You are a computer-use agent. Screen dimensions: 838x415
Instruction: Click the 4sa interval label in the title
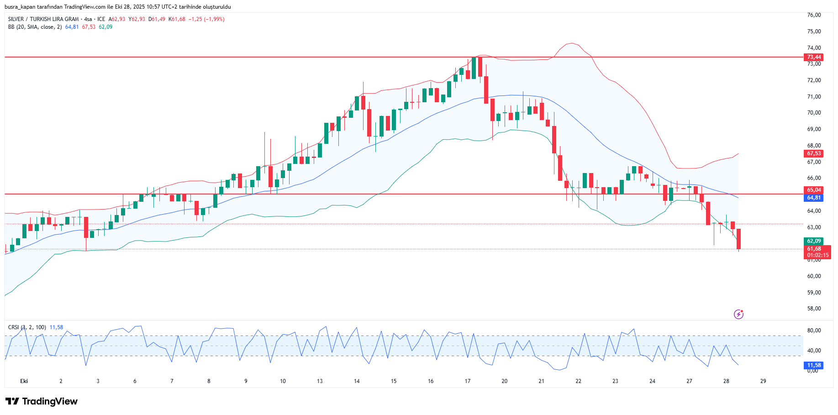coord(88,19)
